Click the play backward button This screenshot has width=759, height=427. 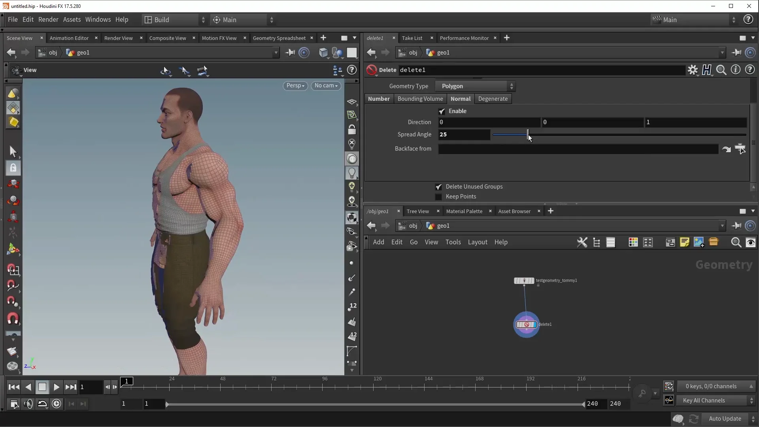(28, 387)
